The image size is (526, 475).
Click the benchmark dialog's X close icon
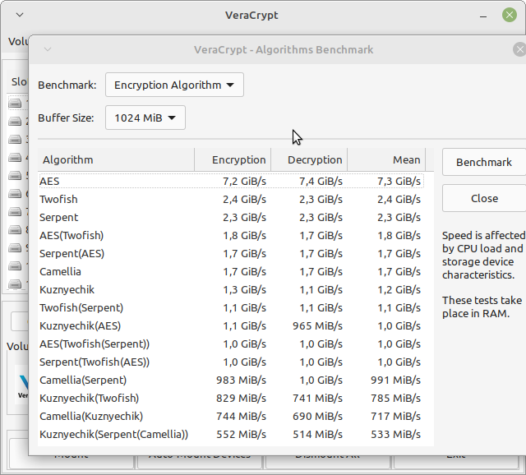(x=519, y=49)
